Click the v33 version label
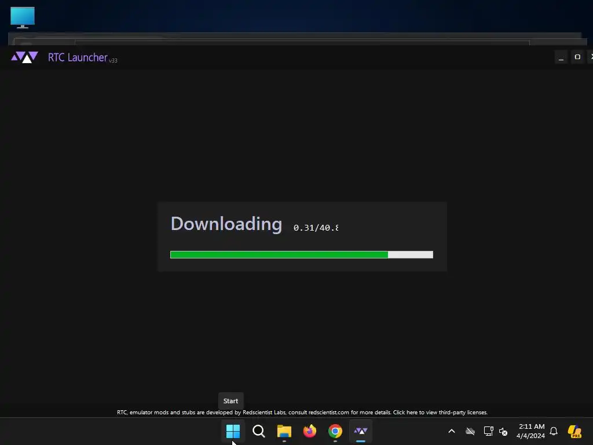The width and height of the screenshot is (593, 445). [113, 60]
